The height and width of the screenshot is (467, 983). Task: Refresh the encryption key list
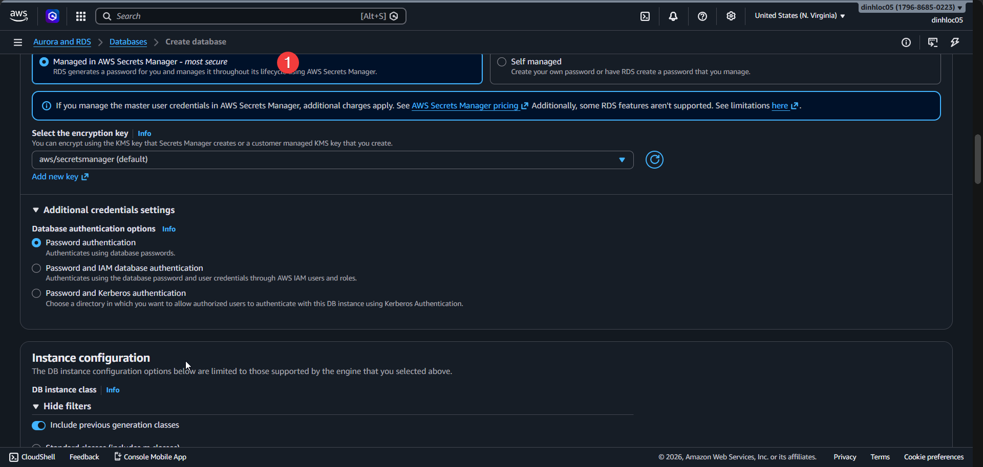(654, 159)
